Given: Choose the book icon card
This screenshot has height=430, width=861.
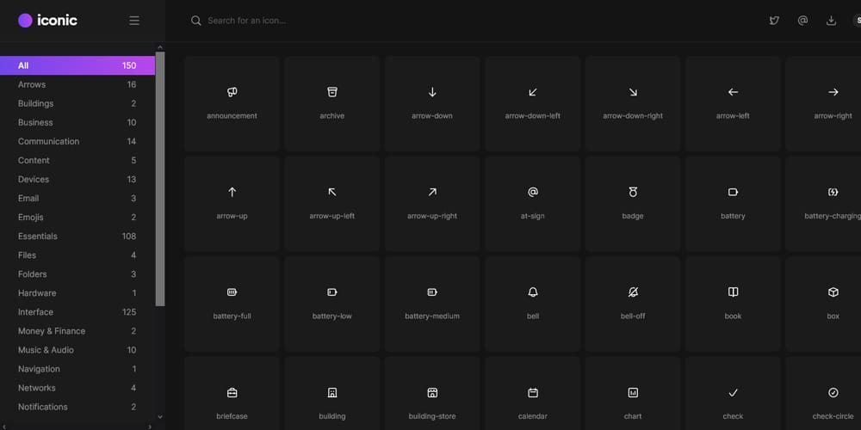Looking at the screenshot, I should click(x=733, y=304).
